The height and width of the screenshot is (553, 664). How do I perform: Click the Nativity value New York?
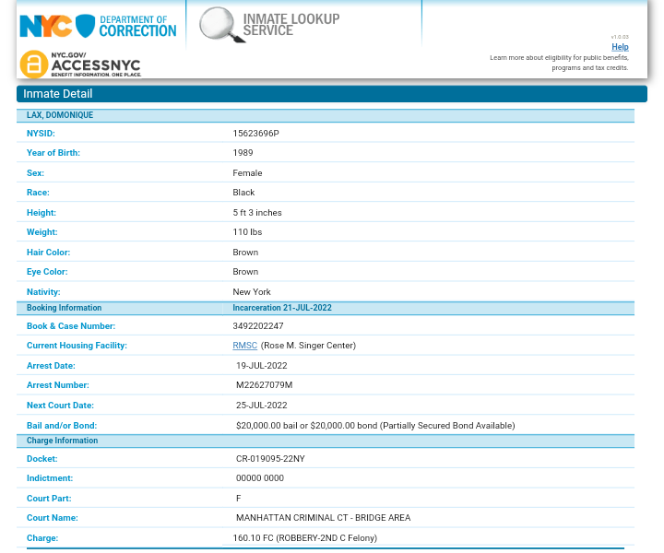pos(252,292)
